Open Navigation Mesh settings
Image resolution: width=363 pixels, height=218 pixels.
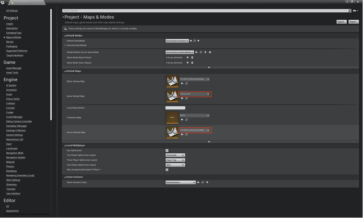(15, 153)
